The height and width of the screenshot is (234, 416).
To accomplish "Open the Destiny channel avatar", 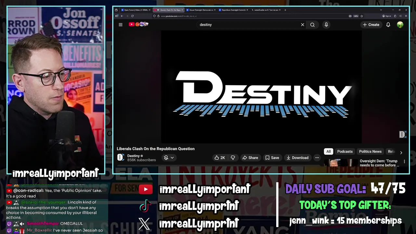I will (x=121, y=158).
